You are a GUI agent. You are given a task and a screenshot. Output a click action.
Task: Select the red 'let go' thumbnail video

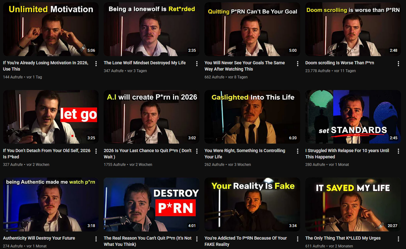51,117
